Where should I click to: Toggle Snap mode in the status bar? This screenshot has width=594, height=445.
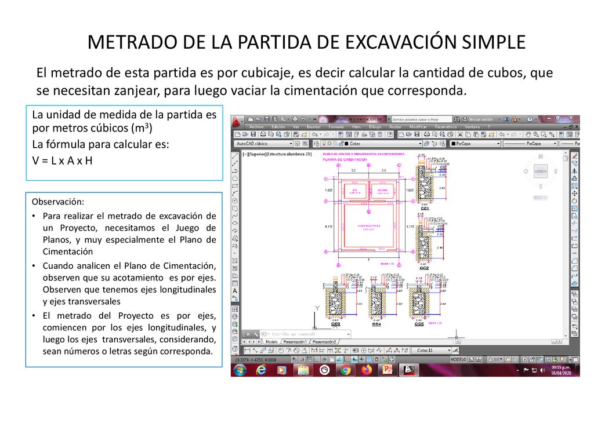pos(302,359)
